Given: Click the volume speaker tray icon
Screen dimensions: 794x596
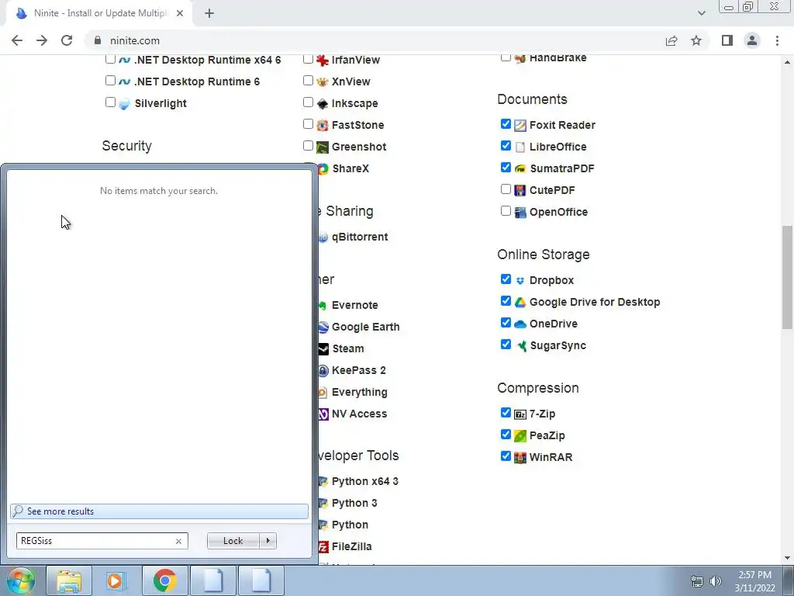Looking at the screenshot, I should click(716, 581).
